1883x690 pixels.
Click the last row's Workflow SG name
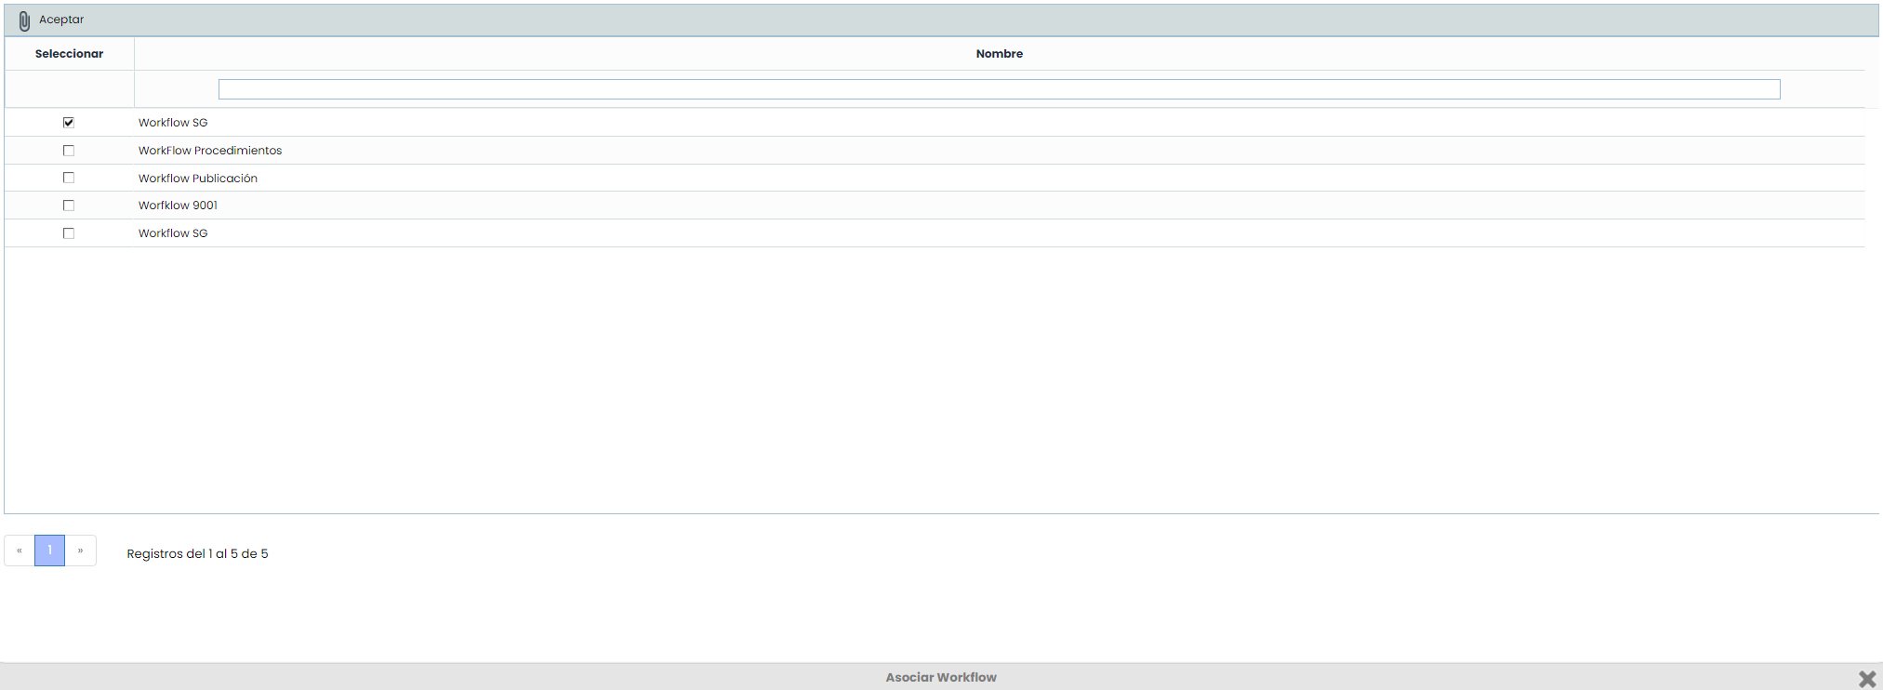(173, 233)
